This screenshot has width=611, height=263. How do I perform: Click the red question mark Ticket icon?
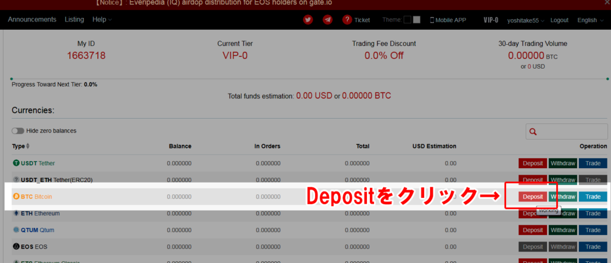pos(347,20)
